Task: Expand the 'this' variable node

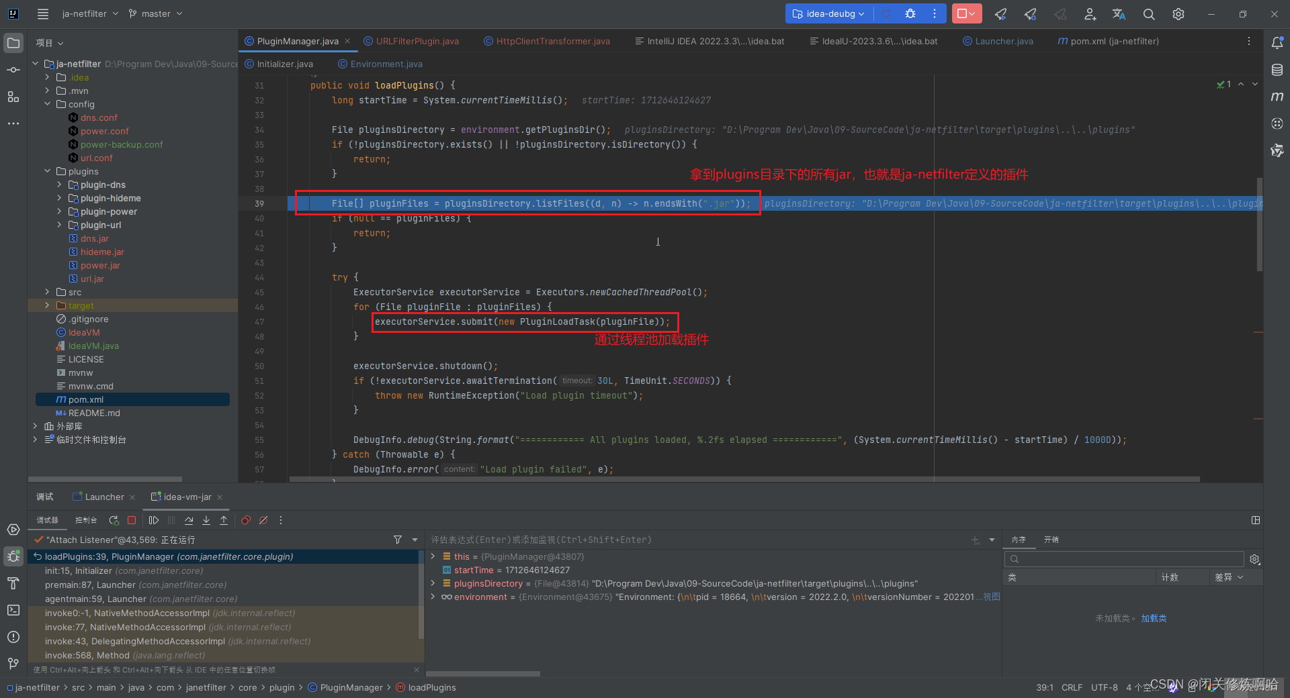Action: 433,556
